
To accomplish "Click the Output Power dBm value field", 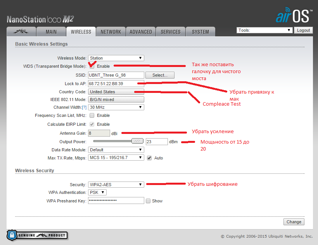I will (x=157, y=142).
